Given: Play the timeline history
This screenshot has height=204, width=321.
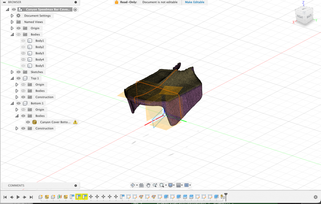Looking at the screenshot, I should tap(18, 197).
